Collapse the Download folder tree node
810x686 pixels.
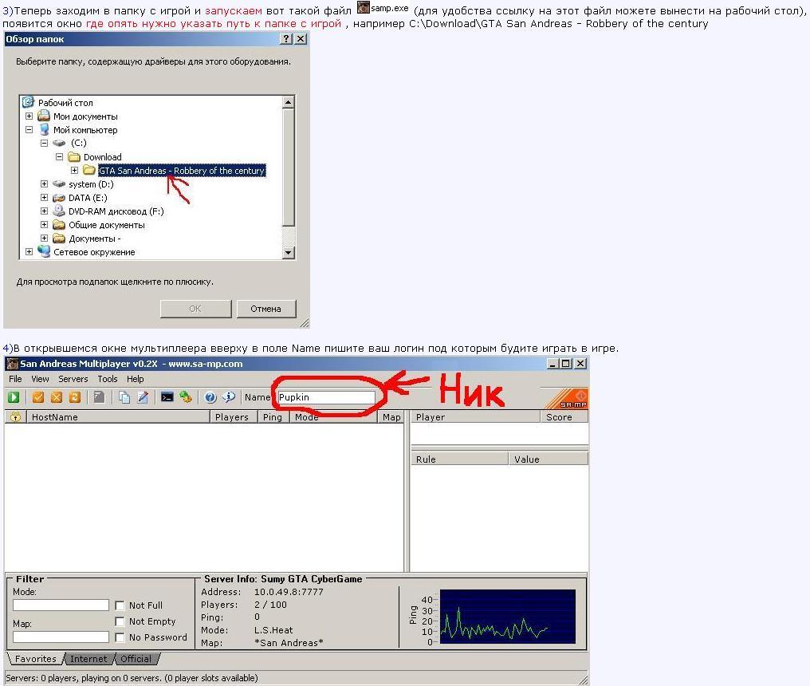tap(60, 157)
